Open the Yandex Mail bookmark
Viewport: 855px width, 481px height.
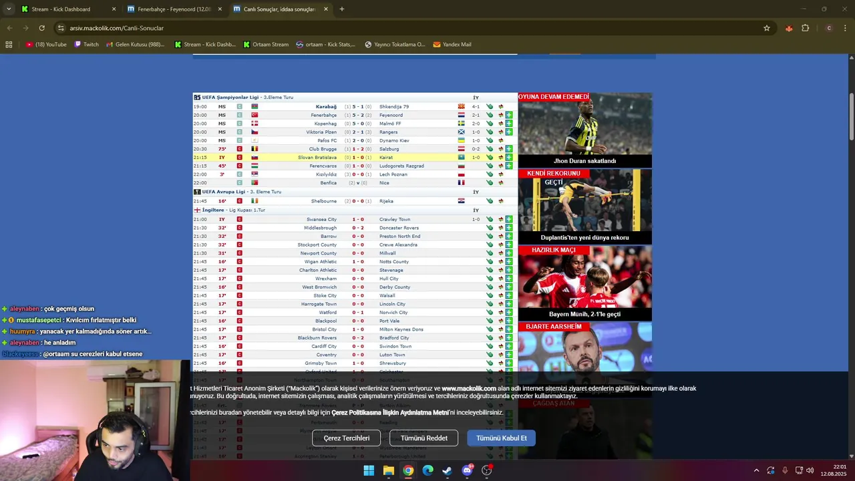point(452,45)
